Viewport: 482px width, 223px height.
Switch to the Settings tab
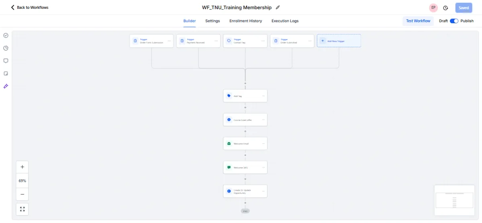pyautogui.click(x=212, y=21)
